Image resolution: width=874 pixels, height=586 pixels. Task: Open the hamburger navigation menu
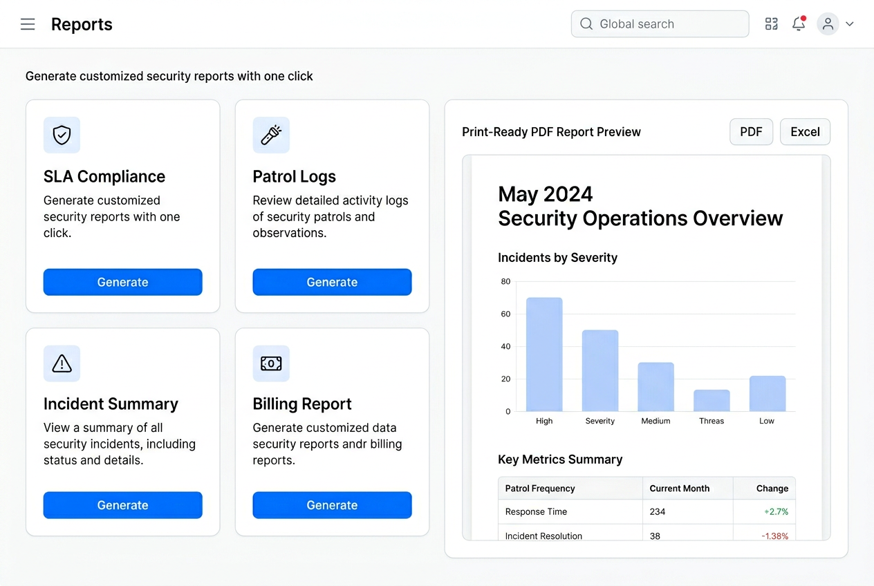(x=28, y=24)
